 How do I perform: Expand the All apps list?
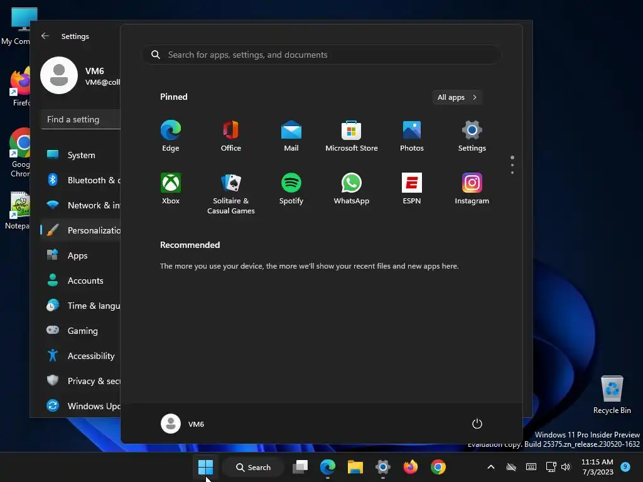457,97
